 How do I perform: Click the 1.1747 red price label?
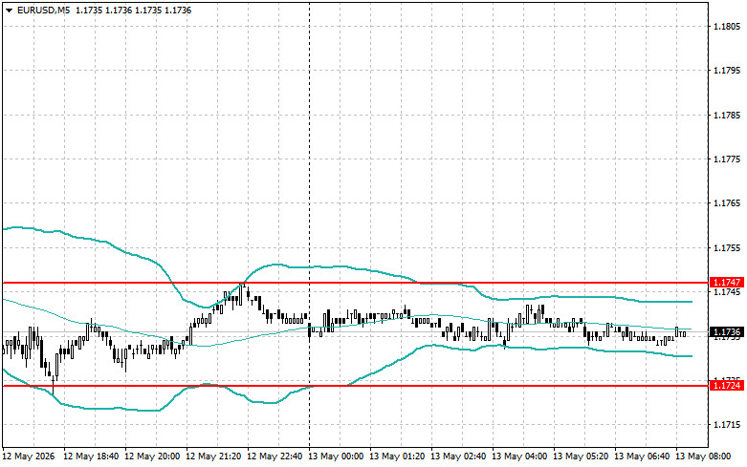tap(727, 283)
